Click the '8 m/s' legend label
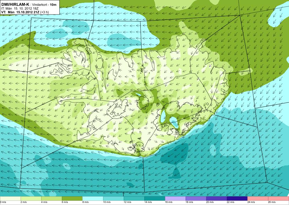Screen dimensions: 289x205 click(86, 202)
